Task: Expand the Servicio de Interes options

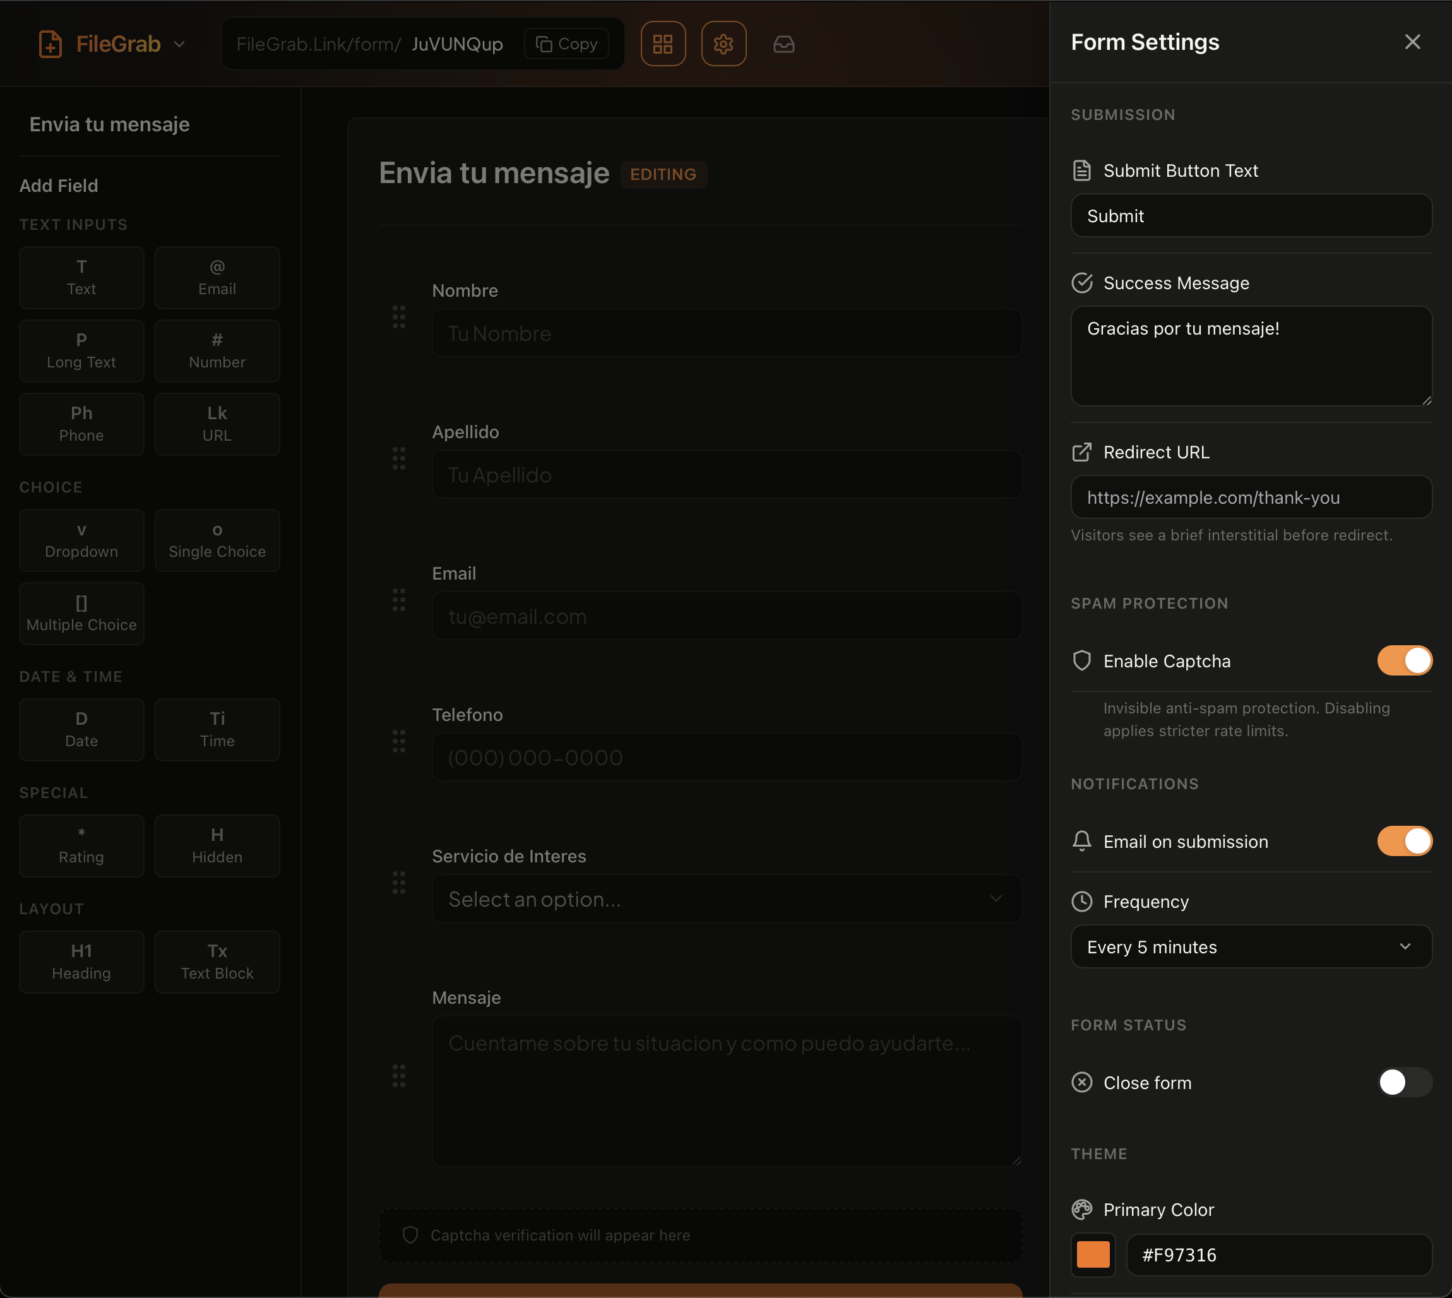Action: click(x=726, y=898)
